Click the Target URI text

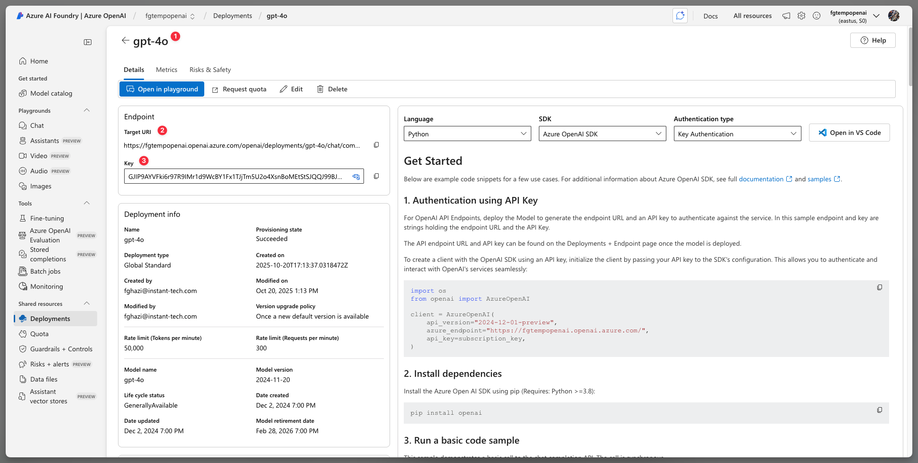tap(242, 145)
